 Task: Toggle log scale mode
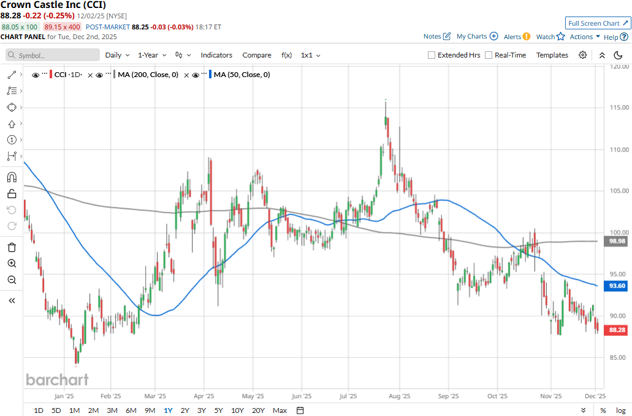pyautogui.click(x=621, y=410)
